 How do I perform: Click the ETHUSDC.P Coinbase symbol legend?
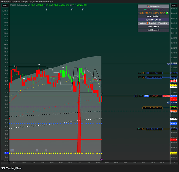(x=19, y=5)
